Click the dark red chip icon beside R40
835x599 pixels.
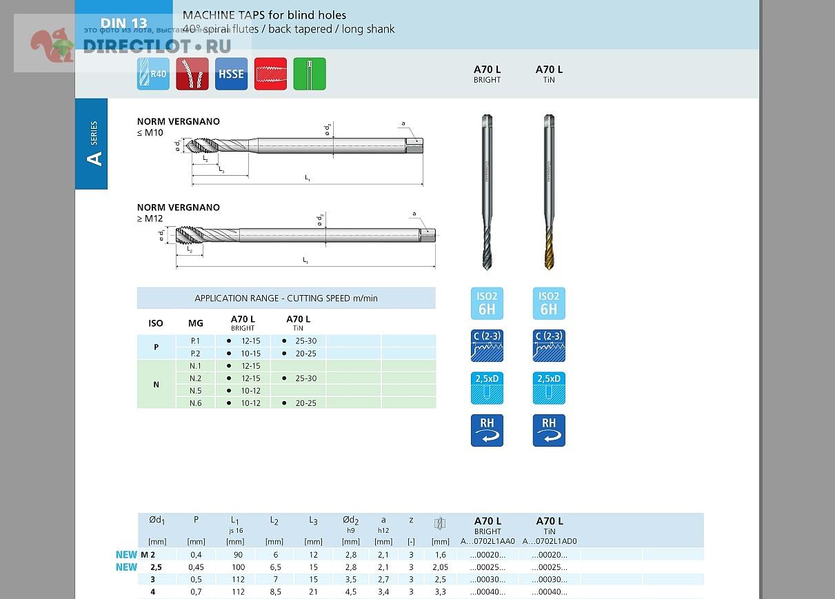coord(192,74)
